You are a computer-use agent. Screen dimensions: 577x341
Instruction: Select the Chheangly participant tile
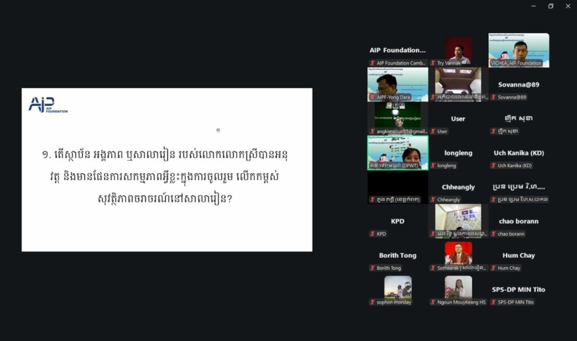[x=458, y=187]
